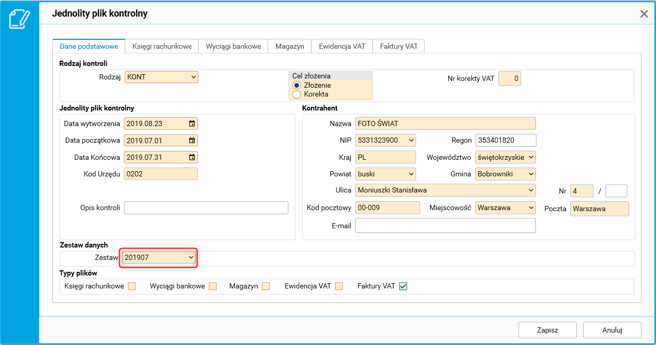
Task: Click the Typy plików section heading
Action: tap(78, 273)
